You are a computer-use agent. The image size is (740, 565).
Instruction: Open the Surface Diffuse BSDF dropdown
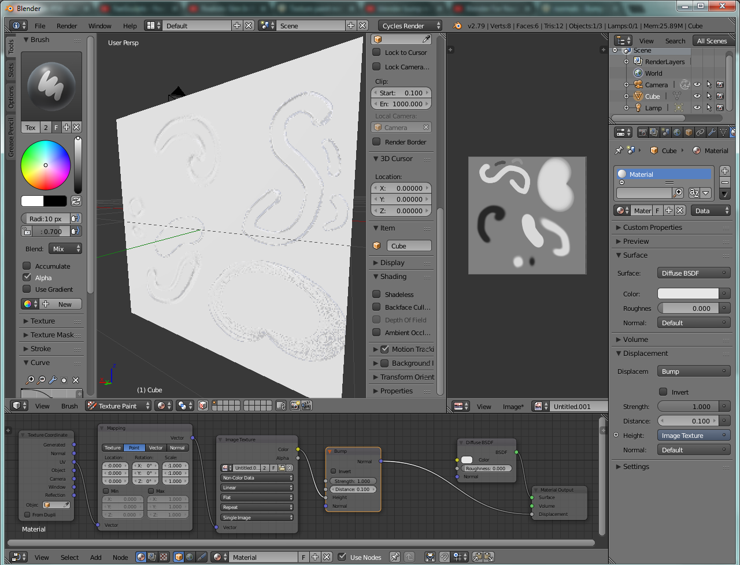[x=694, y=273]
